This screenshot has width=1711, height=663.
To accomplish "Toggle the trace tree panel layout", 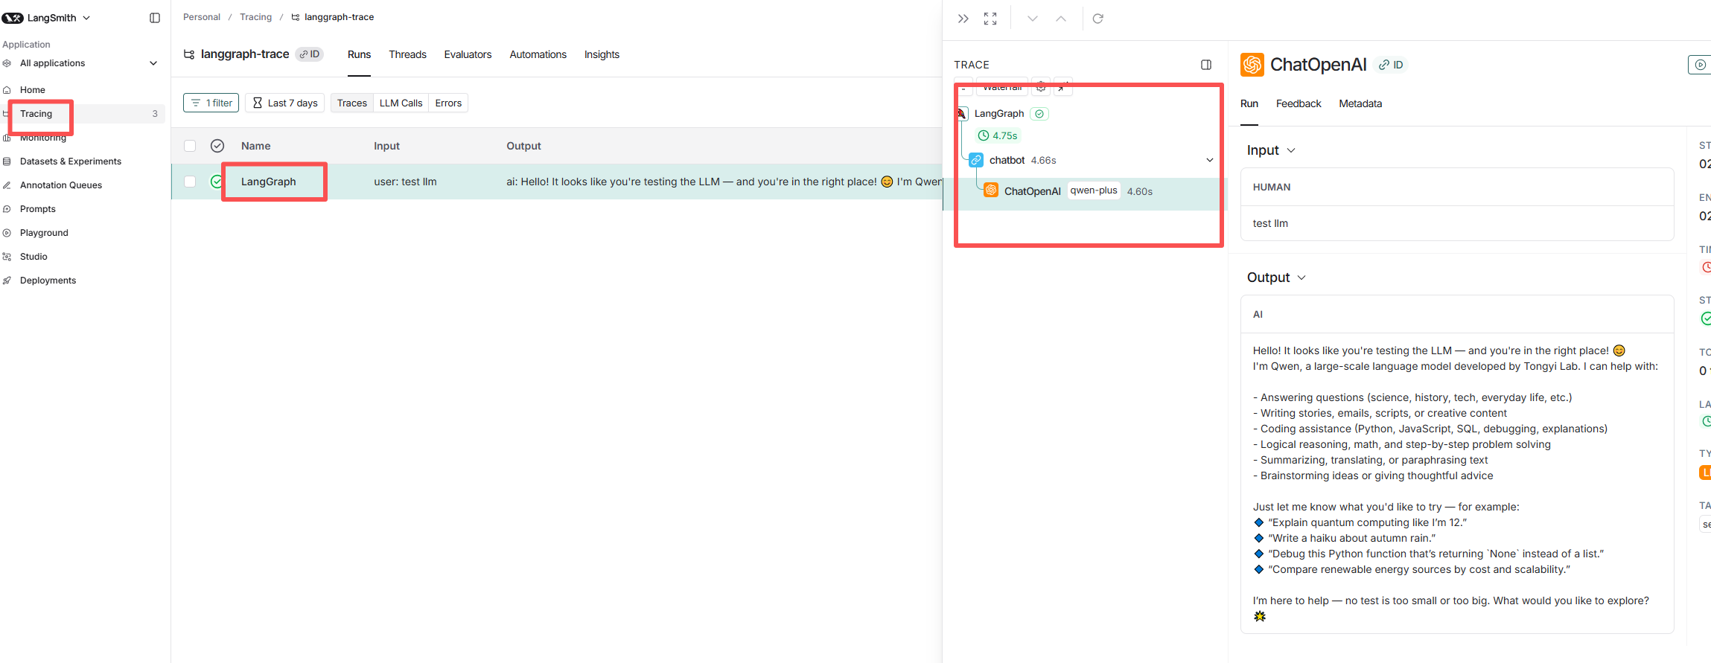I will pyautogui.click(x=1206, y=65).
